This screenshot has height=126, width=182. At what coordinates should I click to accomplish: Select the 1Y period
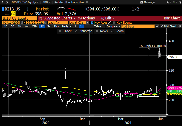coord(42,26)
